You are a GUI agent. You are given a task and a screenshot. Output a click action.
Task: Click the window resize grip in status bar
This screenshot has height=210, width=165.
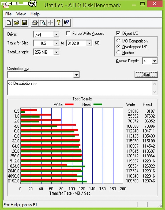[160, 205]
